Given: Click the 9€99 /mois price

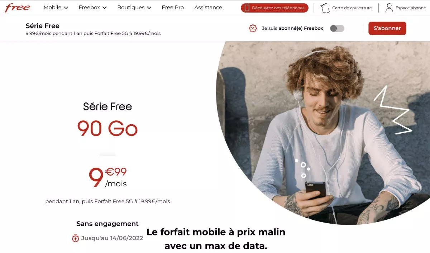Looking at the screenshot, I should pyautogui.click(x=107, y=178).
